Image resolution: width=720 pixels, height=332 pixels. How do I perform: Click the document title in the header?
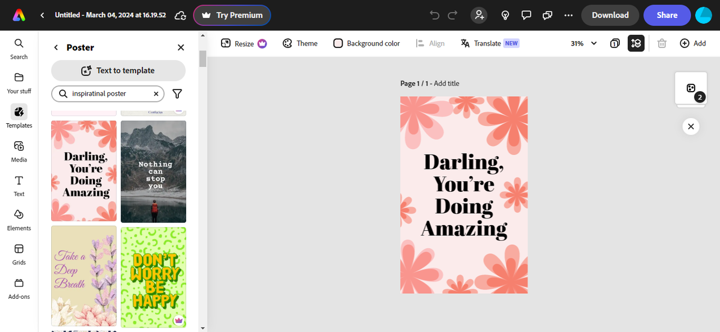(x=110, y=15)
